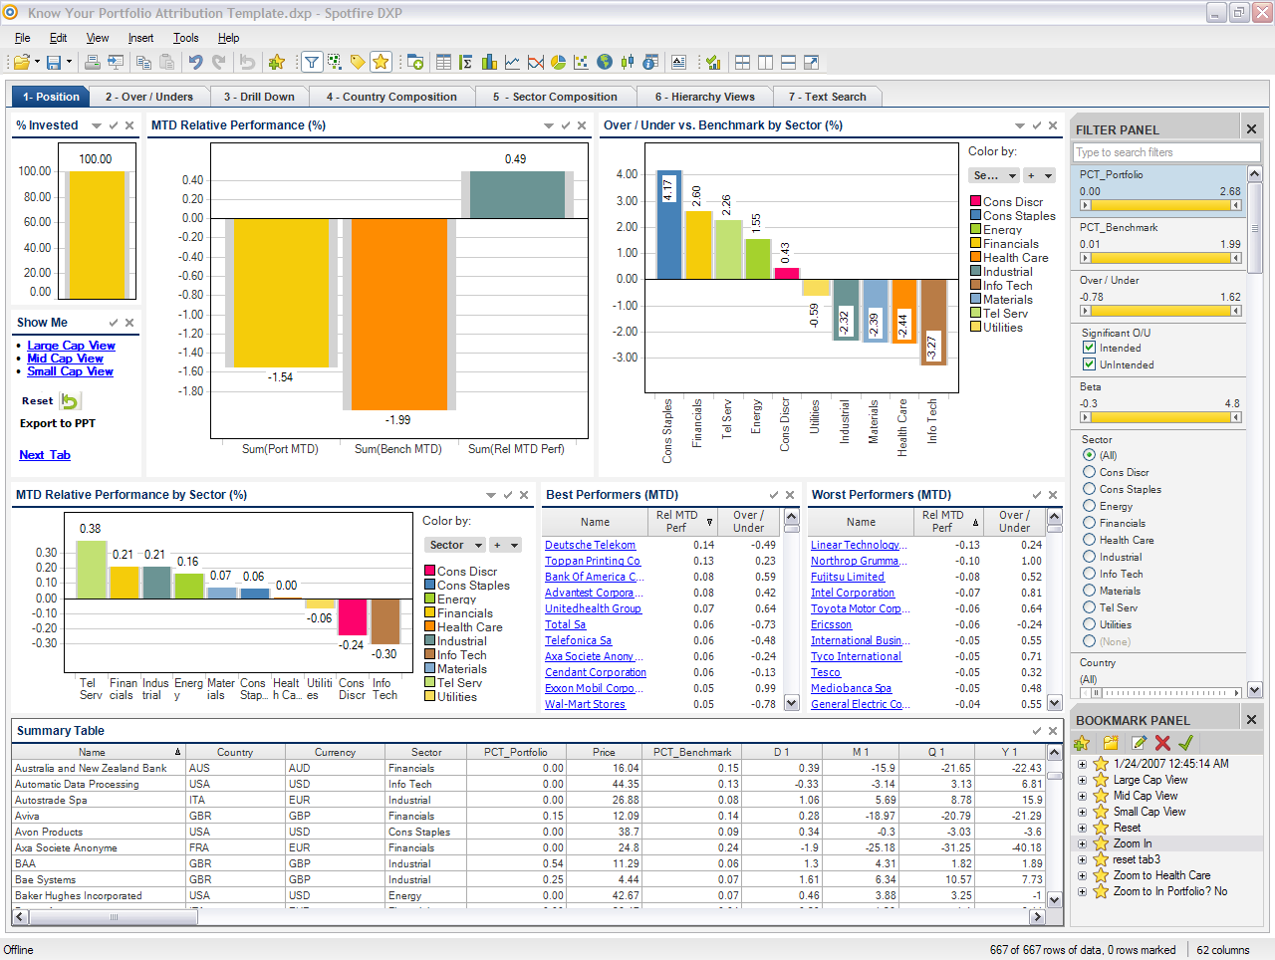Select the Bar Chart visualization icon
This screenshot has width=1275, height=960.
[489, 62]
